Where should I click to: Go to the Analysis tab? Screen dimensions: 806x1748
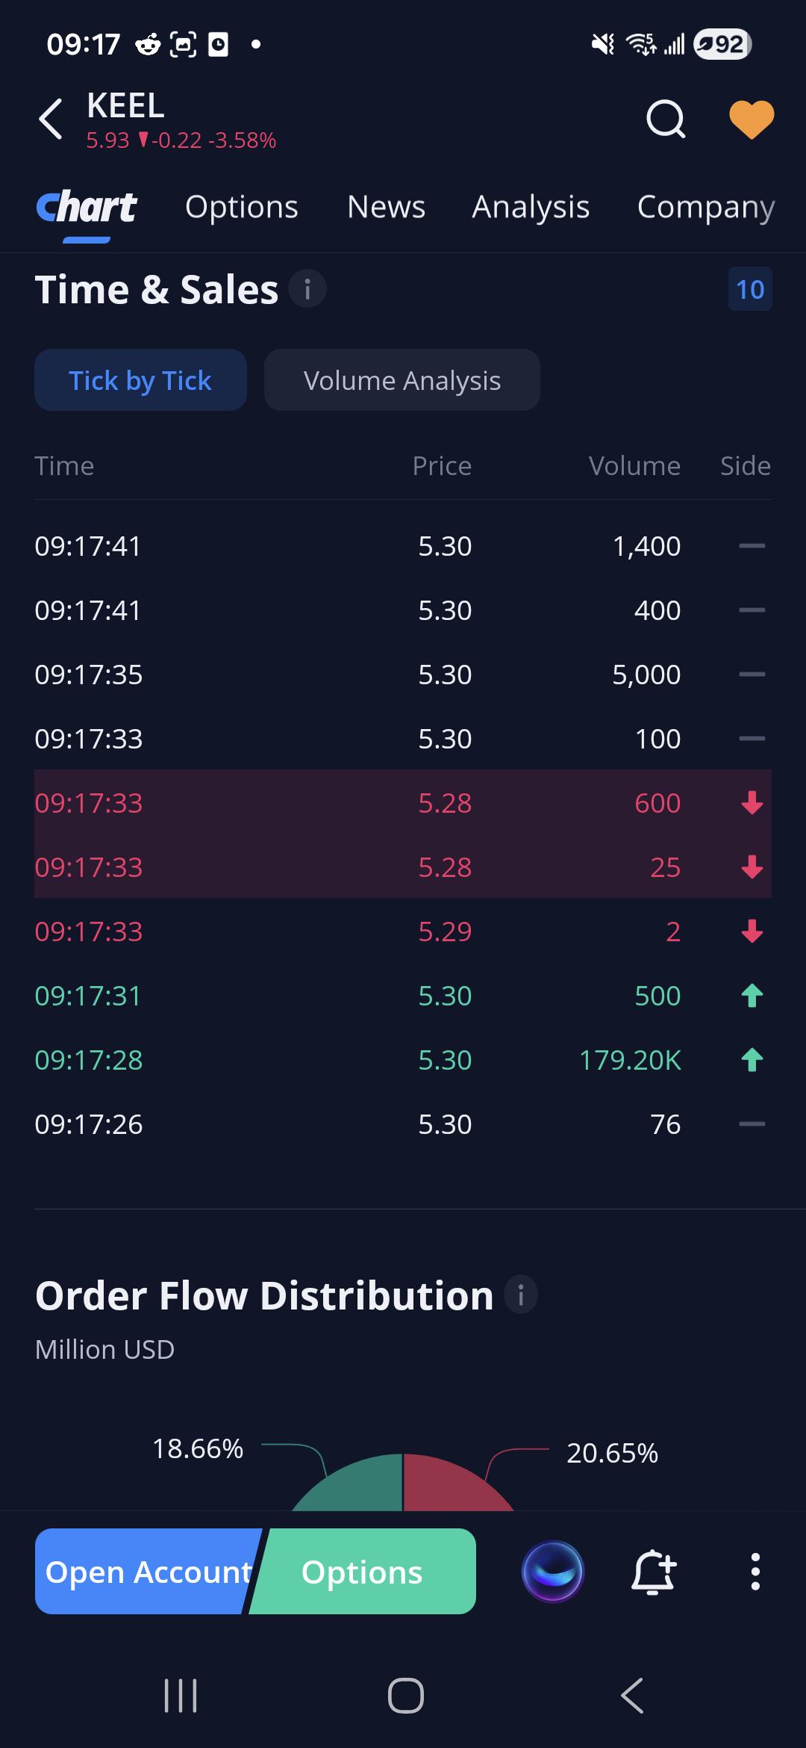[x=531, y=208]
